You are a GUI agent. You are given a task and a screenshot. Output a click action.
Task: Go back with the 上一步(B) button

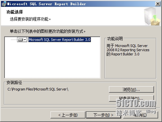[x=68, y=115]
